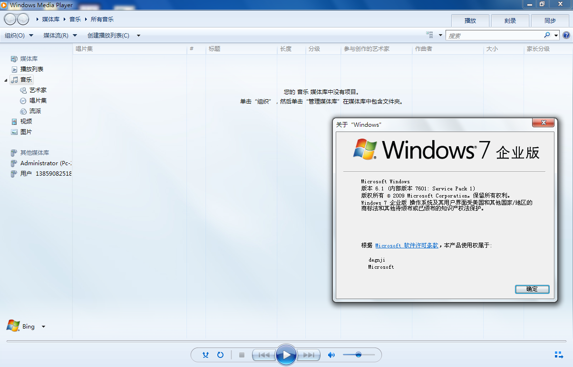Toggle repeat mode
Viewport: 573px width, 367px height.
[220, 355]
